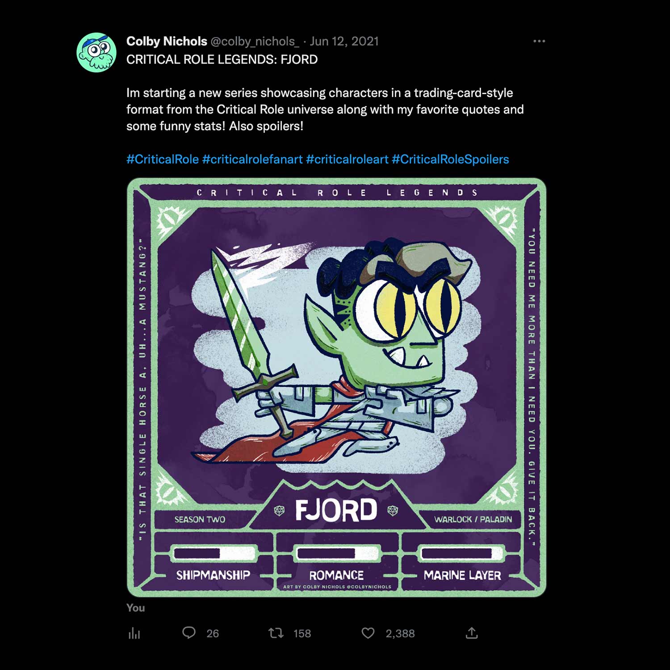The image size is (670, 670).
Task: Click the 158 retweets count
Action: tap(302, 633)
